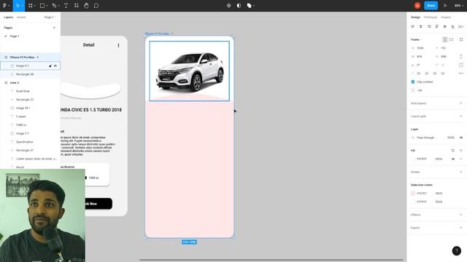Click Align vertical centers icon

click(x=445, y=27)
